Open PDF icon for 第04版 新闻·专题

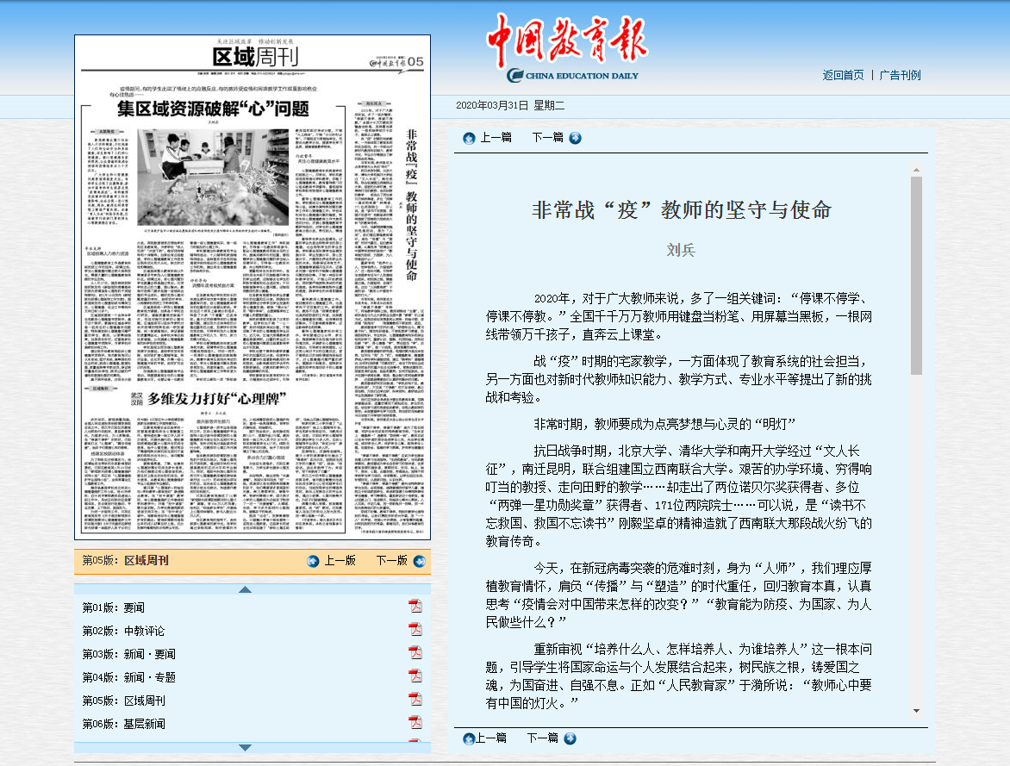tap(415, 676)
